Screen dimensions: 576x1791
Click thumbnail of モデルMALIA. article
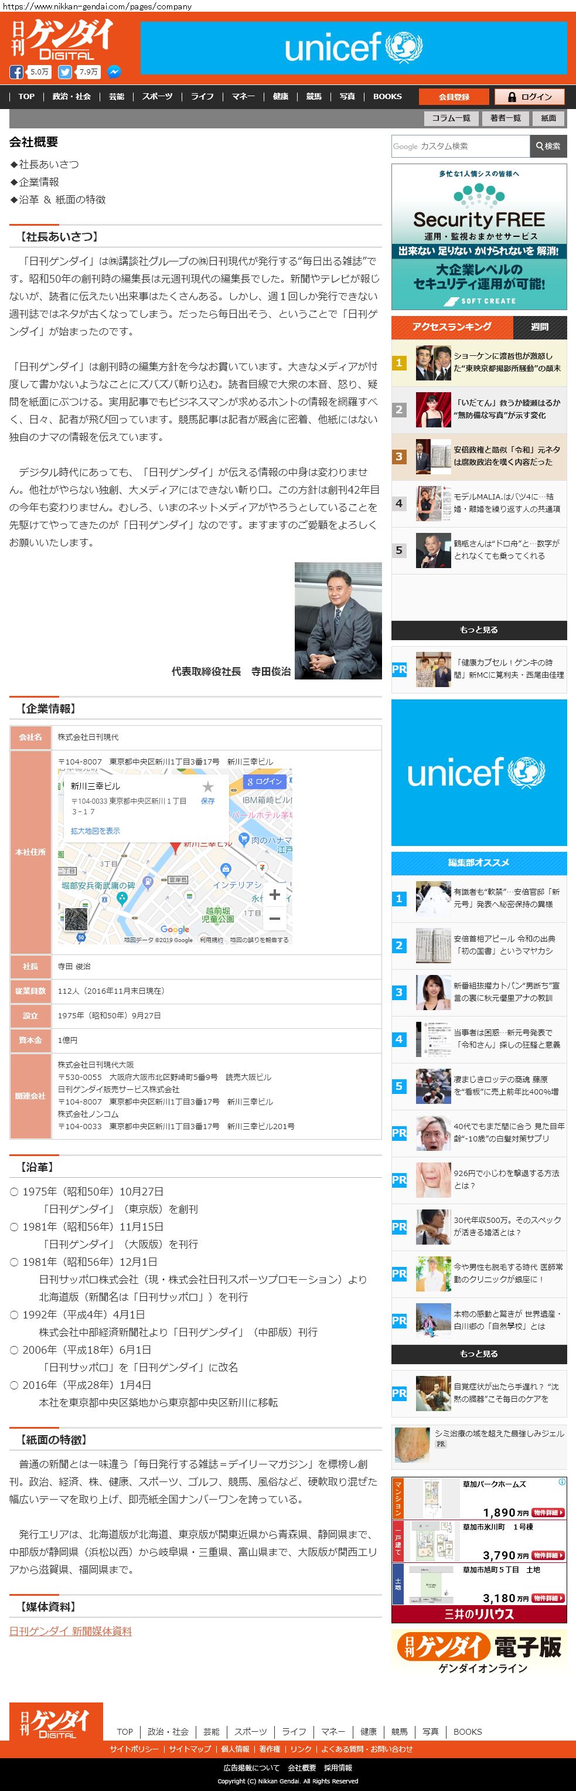(434, 504)
